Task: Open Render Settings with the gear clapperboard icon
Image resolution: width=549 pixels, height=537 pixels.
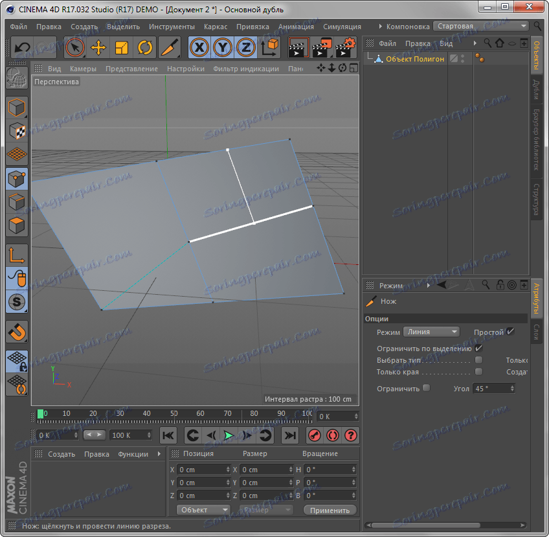Action: pos(345,47)
